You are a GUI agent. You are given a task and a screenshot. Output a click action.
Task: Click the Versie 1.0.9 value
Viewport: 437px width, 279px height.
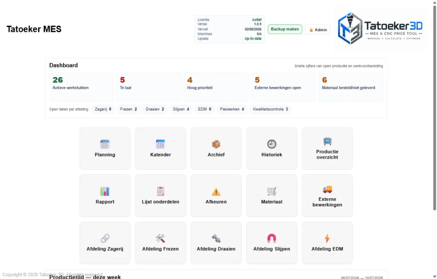258,24
